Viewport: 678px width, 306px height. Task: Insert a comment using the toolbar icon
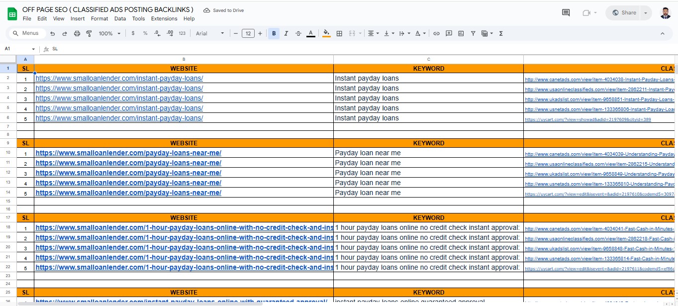[449, 33]
